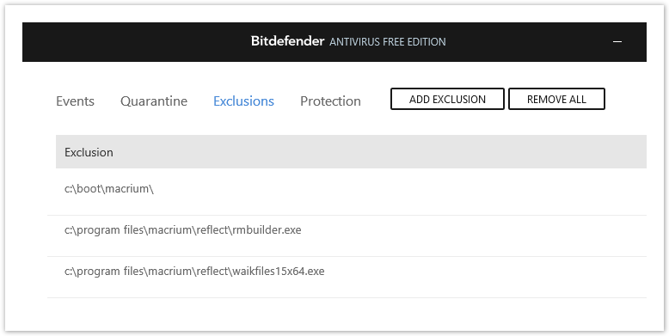Click the ADD EXCLUSION button
The image size is (669, 336).
tap(447, 99)
